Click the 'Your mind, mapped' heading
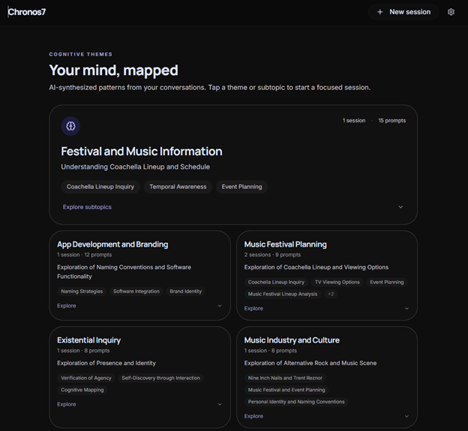 click(114, 70)
